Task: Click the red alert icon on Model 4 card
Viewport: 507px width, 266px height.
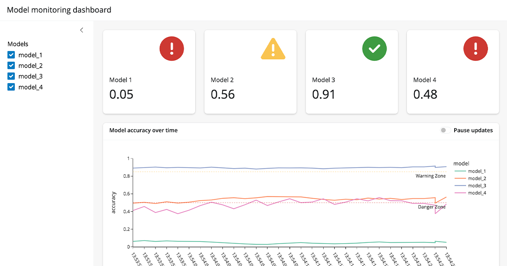Action: pyautogui.click(x=476, y=49)
